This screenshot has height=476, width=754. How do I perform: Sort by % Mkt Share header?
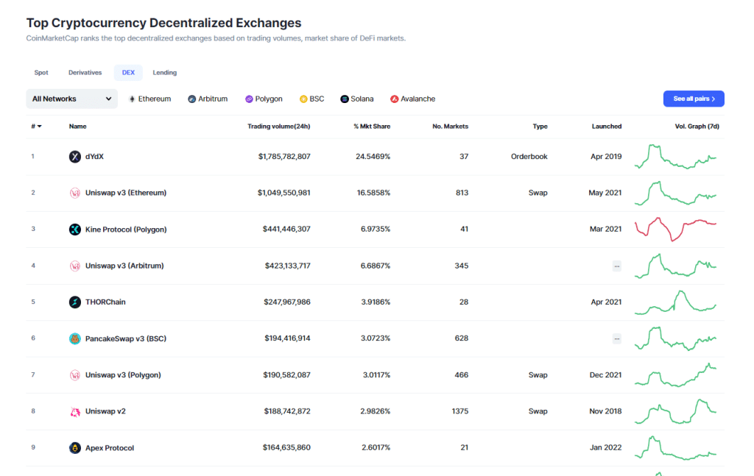tap(372, 127)
